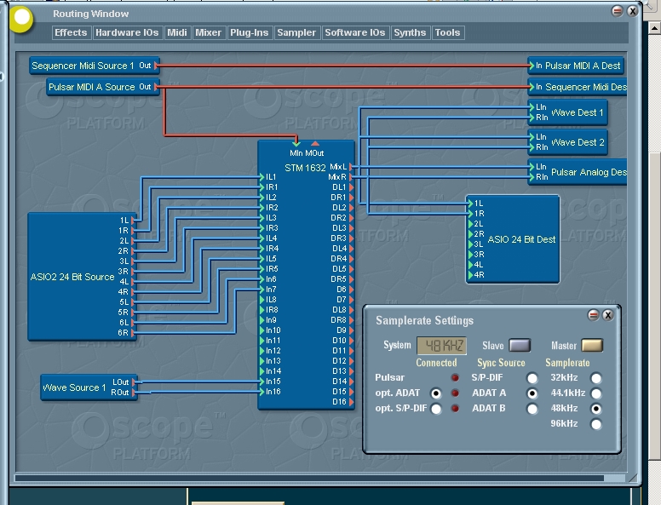Click the 4R input port of ASIO 24 Bit Dest
Viewport: 661px width, 505px height.
click(470, 275)
